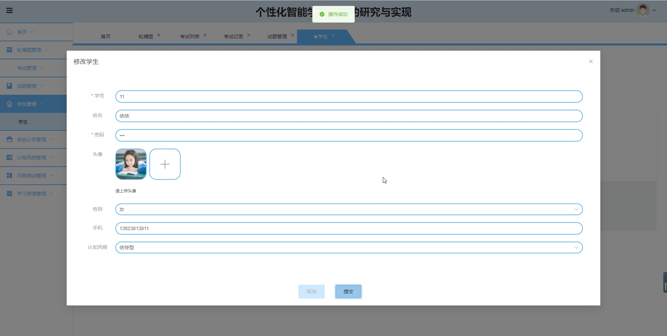Click the 试题管理 book icon
The height and width of the screenshot is (336, 667).
(9, 86)
